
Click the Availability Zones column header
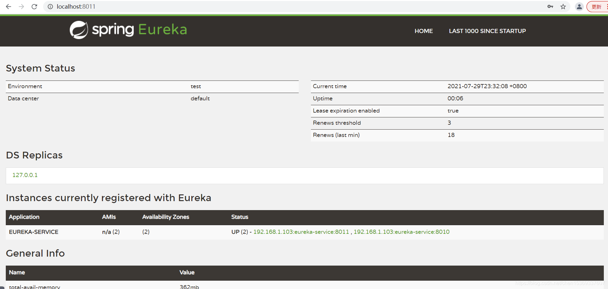point(166,217)
